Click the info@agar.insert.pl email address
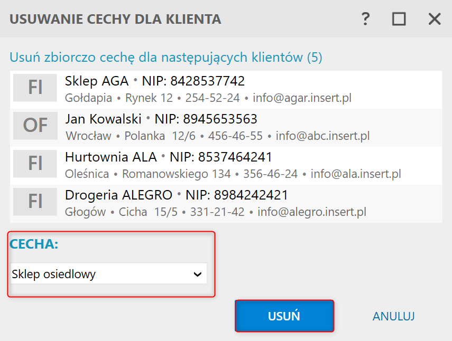The height and width of the screenshot is (341, 452). 302,98
